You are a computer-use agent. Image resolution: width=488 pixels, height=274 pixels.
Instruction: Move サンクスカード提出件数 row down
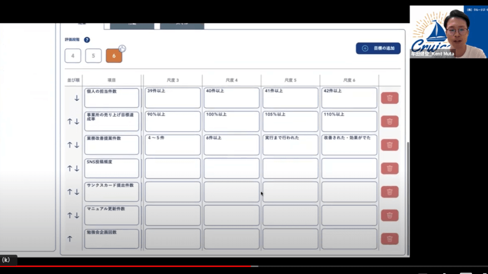[x=77, y=192]
